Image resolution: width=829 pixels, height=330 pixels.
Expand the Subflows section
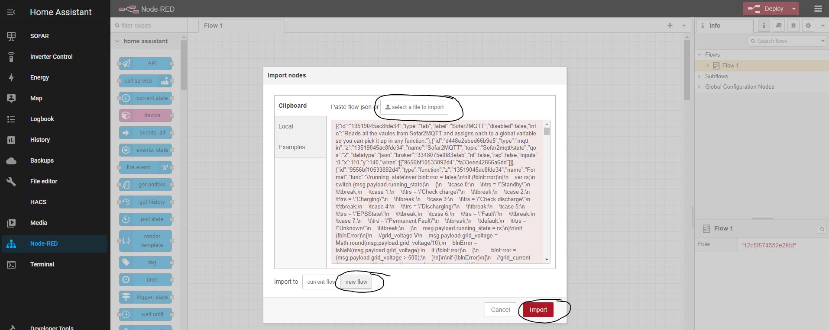tap(699, 77)
